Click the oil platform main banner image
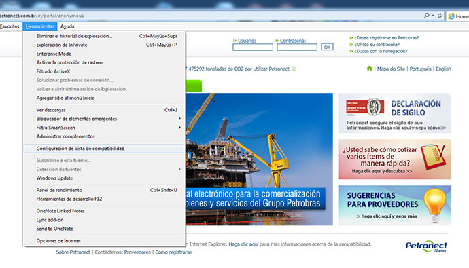The height and width of the screenshot is (268, 469). (x=259, y=159)
